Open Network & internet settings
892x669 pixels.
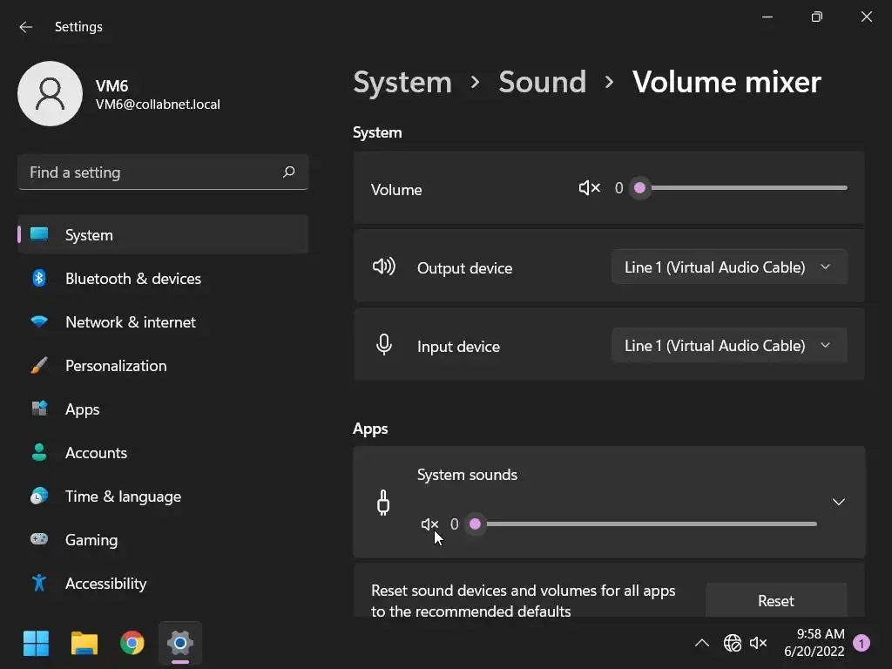(130, 322)
